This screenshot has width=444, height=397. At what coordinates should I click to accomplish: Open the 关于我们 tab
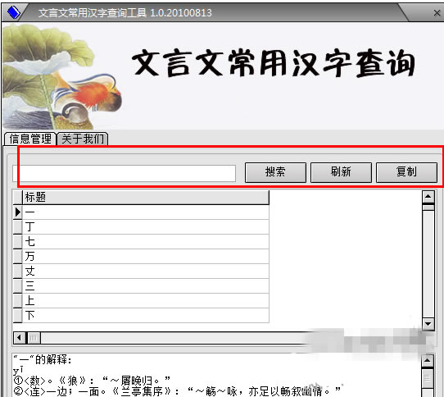(x=83, y=139)
